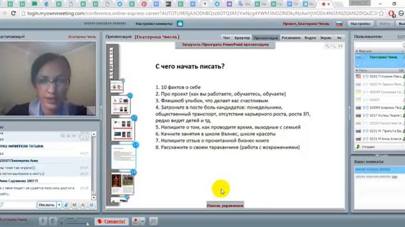
Task: Click the US flag beside 0201 П Ксения
Action: coord(358,76)
